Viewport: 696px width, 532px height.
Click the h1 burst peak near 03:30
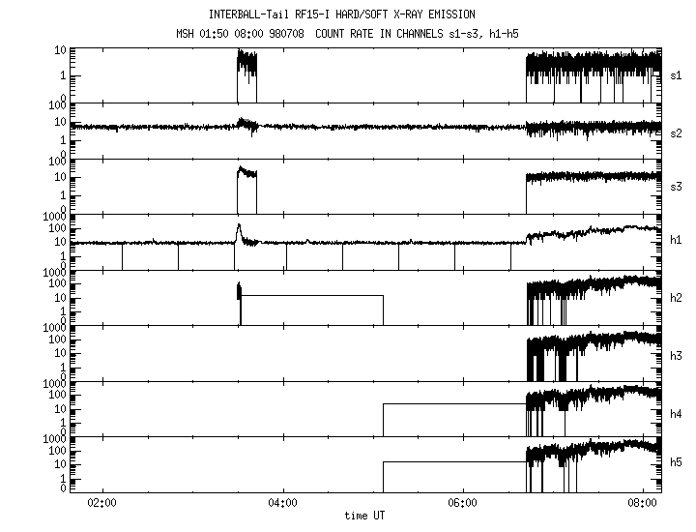click(238, 229)
